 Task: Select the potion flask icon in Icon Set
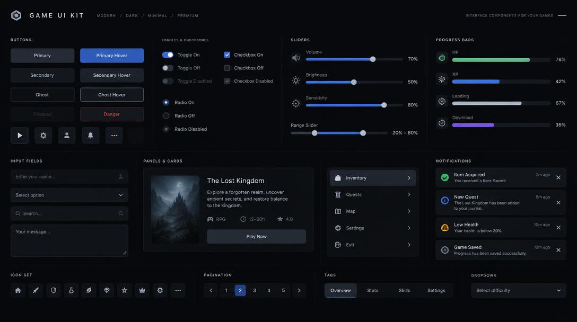(x=71, y=290)
